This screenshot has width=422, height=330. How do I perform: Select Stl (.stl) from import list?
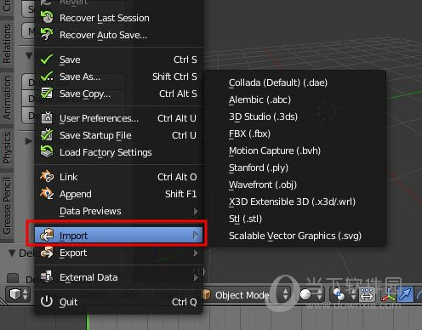(x=245, y=219)
